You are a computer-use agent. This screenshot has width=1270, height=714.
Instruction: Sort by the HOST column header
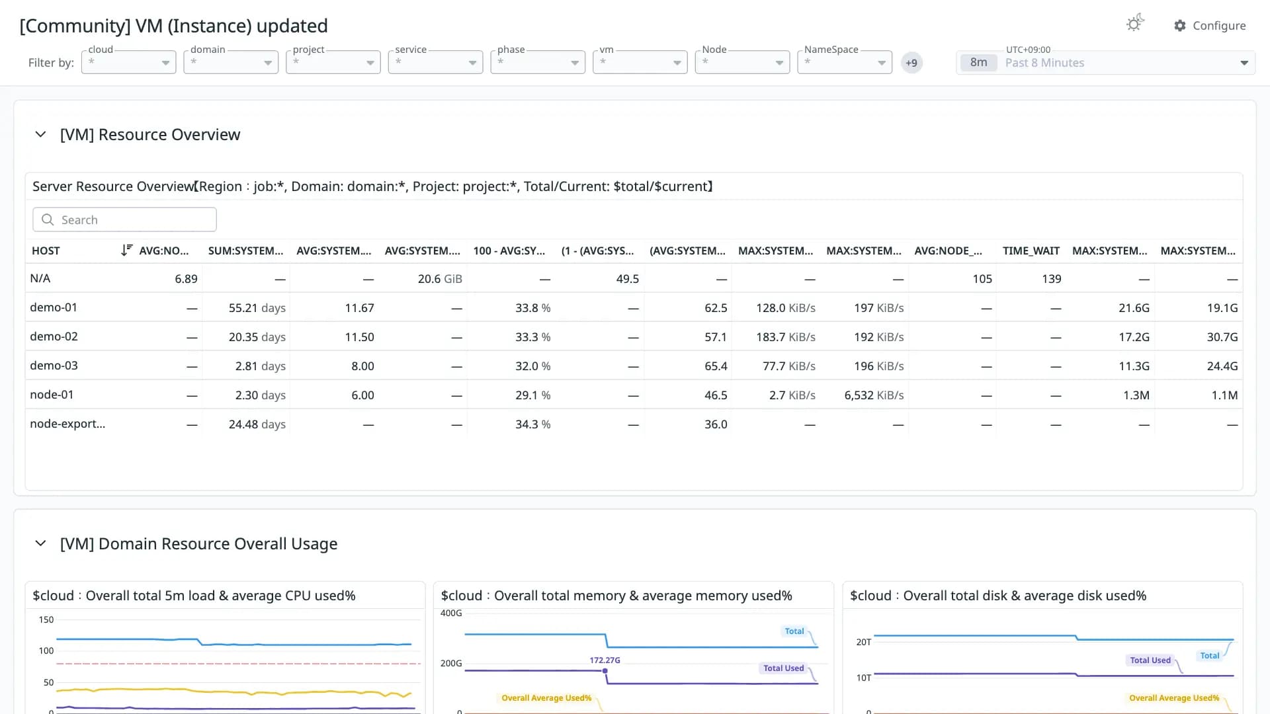(x=46, y=251)
